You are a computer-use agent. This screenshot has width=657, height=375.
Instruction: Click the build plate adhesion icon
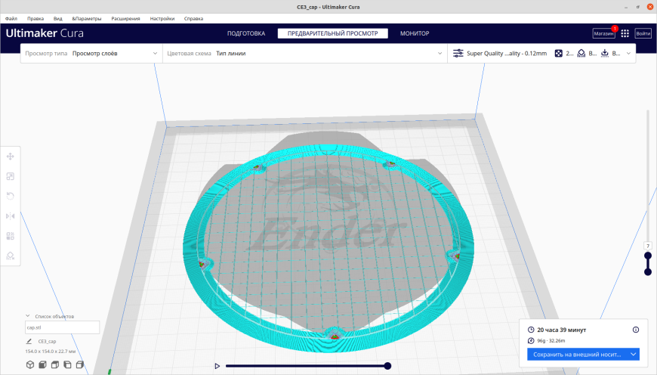[605, 53]
